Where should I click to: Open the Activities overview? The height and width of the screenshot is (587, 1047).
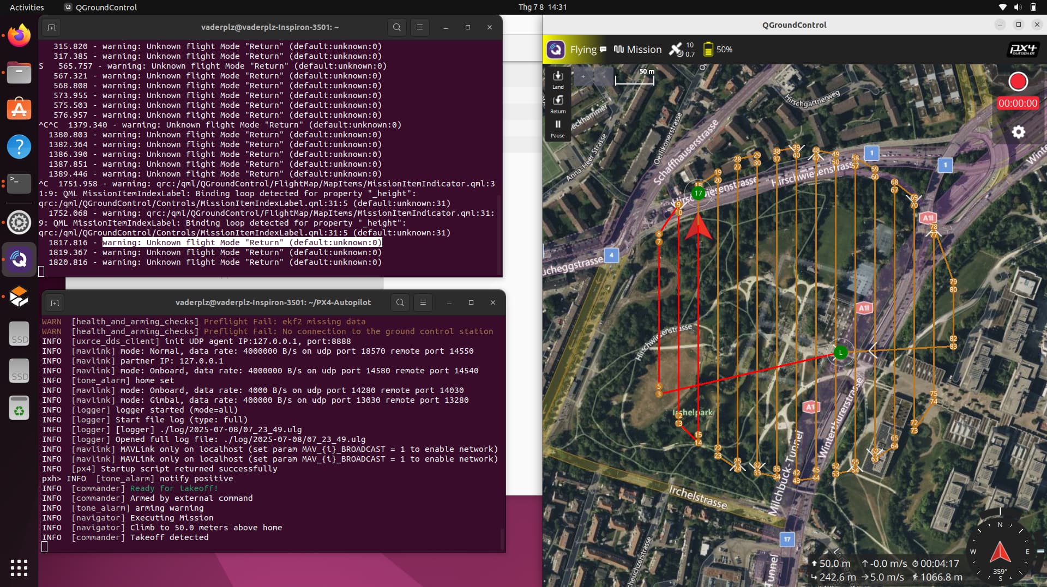27,7
